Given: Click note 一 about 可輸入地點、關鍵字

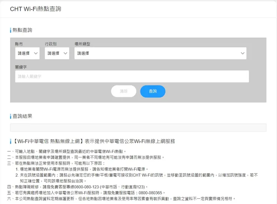Looking at the screenshot, I should (67, 151).
